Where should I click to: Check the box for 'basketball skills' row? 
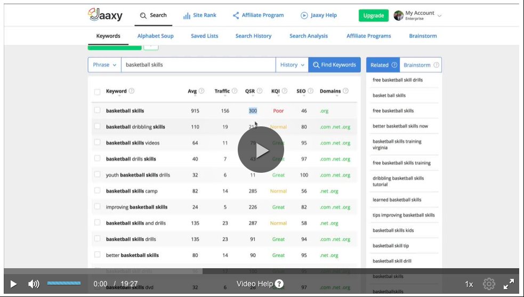(x=97, y=110)
